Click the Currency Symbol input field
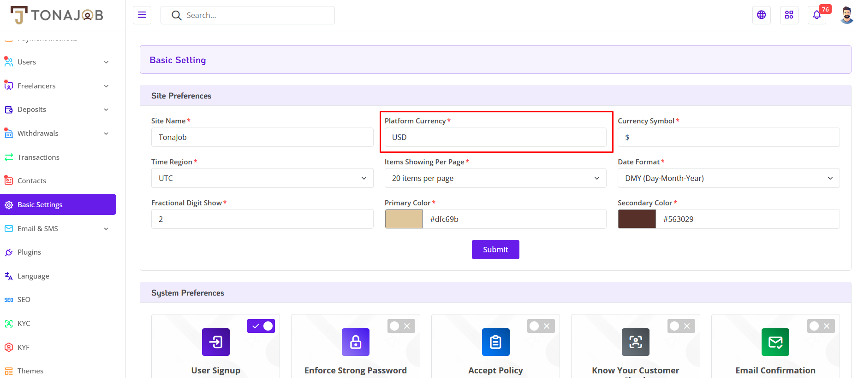 click(729, 137)
